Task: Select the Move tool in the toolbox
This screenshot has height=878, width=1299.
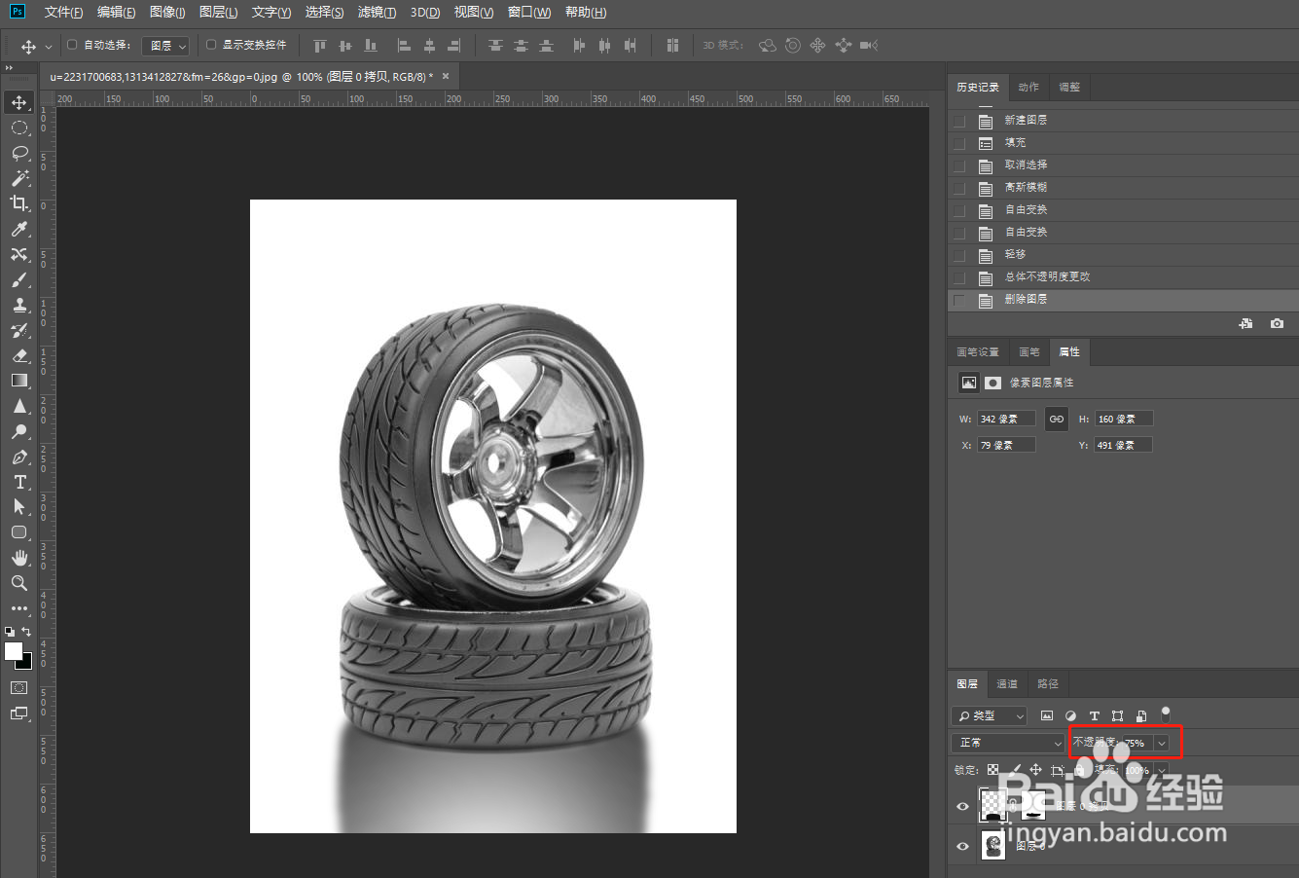Action: (x=19, y=102)
